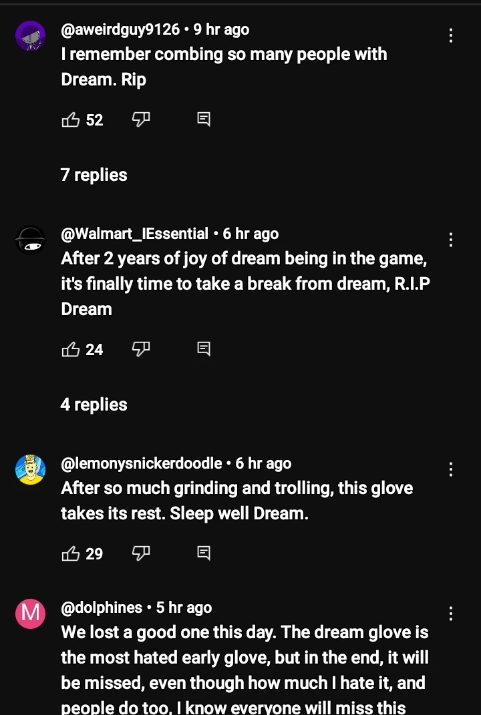Reply to @aweirdguy9126's comment

204,120
